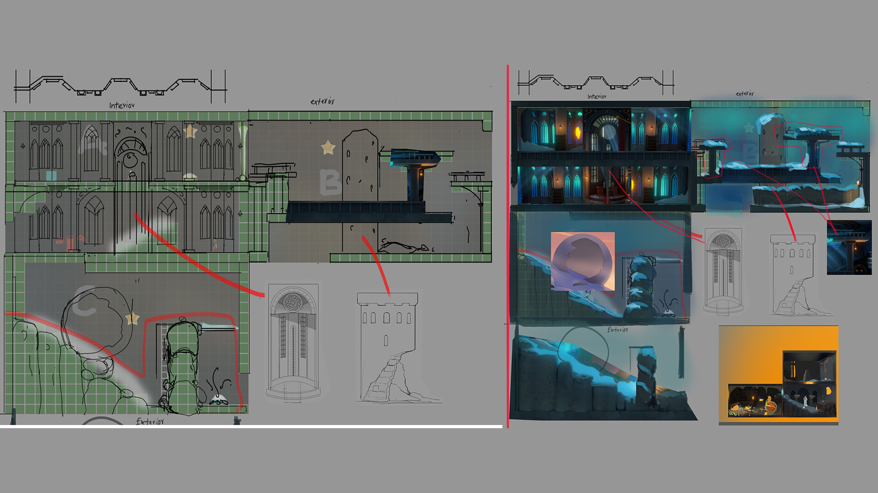Click the glowing yellow crystal in painted interior
878x493 pixels.
(578, 133)
